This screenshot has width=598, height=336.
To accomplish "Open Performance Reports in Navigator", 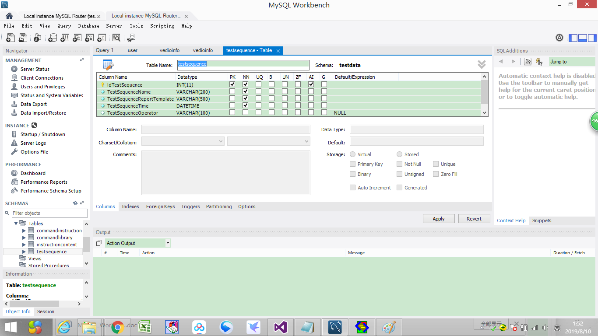I will pos(44,182).
